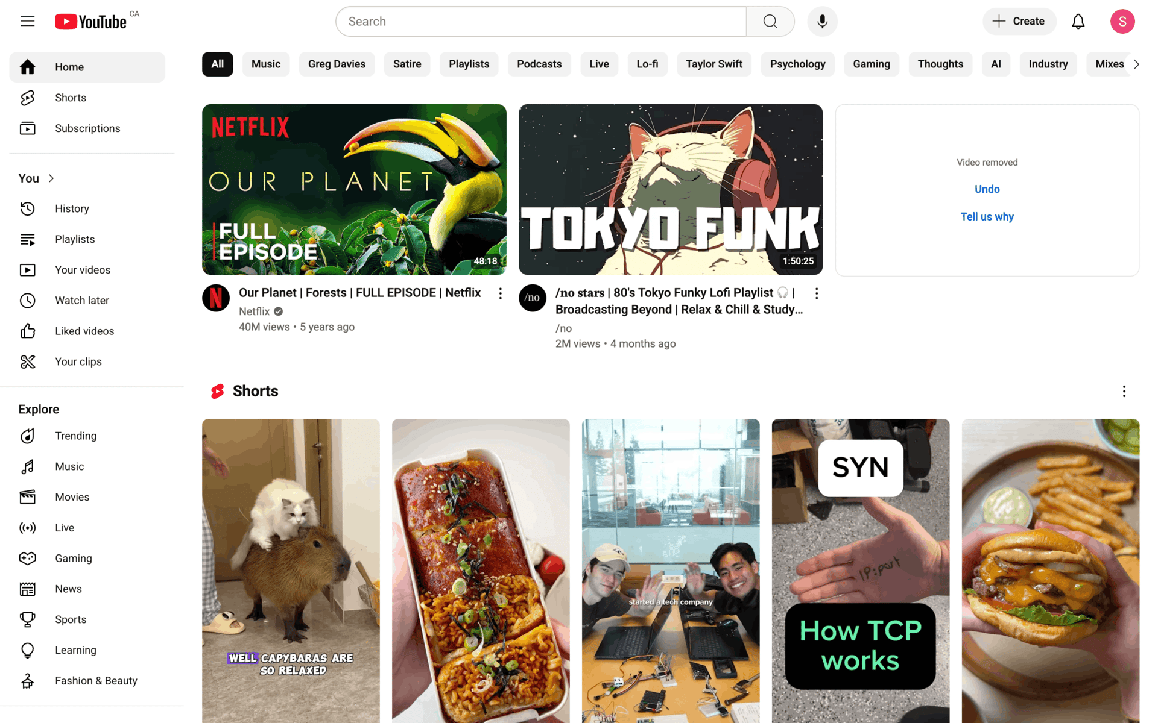Click the Playlists sidebar icon
Screen dimensions: 1158x723
28,239
